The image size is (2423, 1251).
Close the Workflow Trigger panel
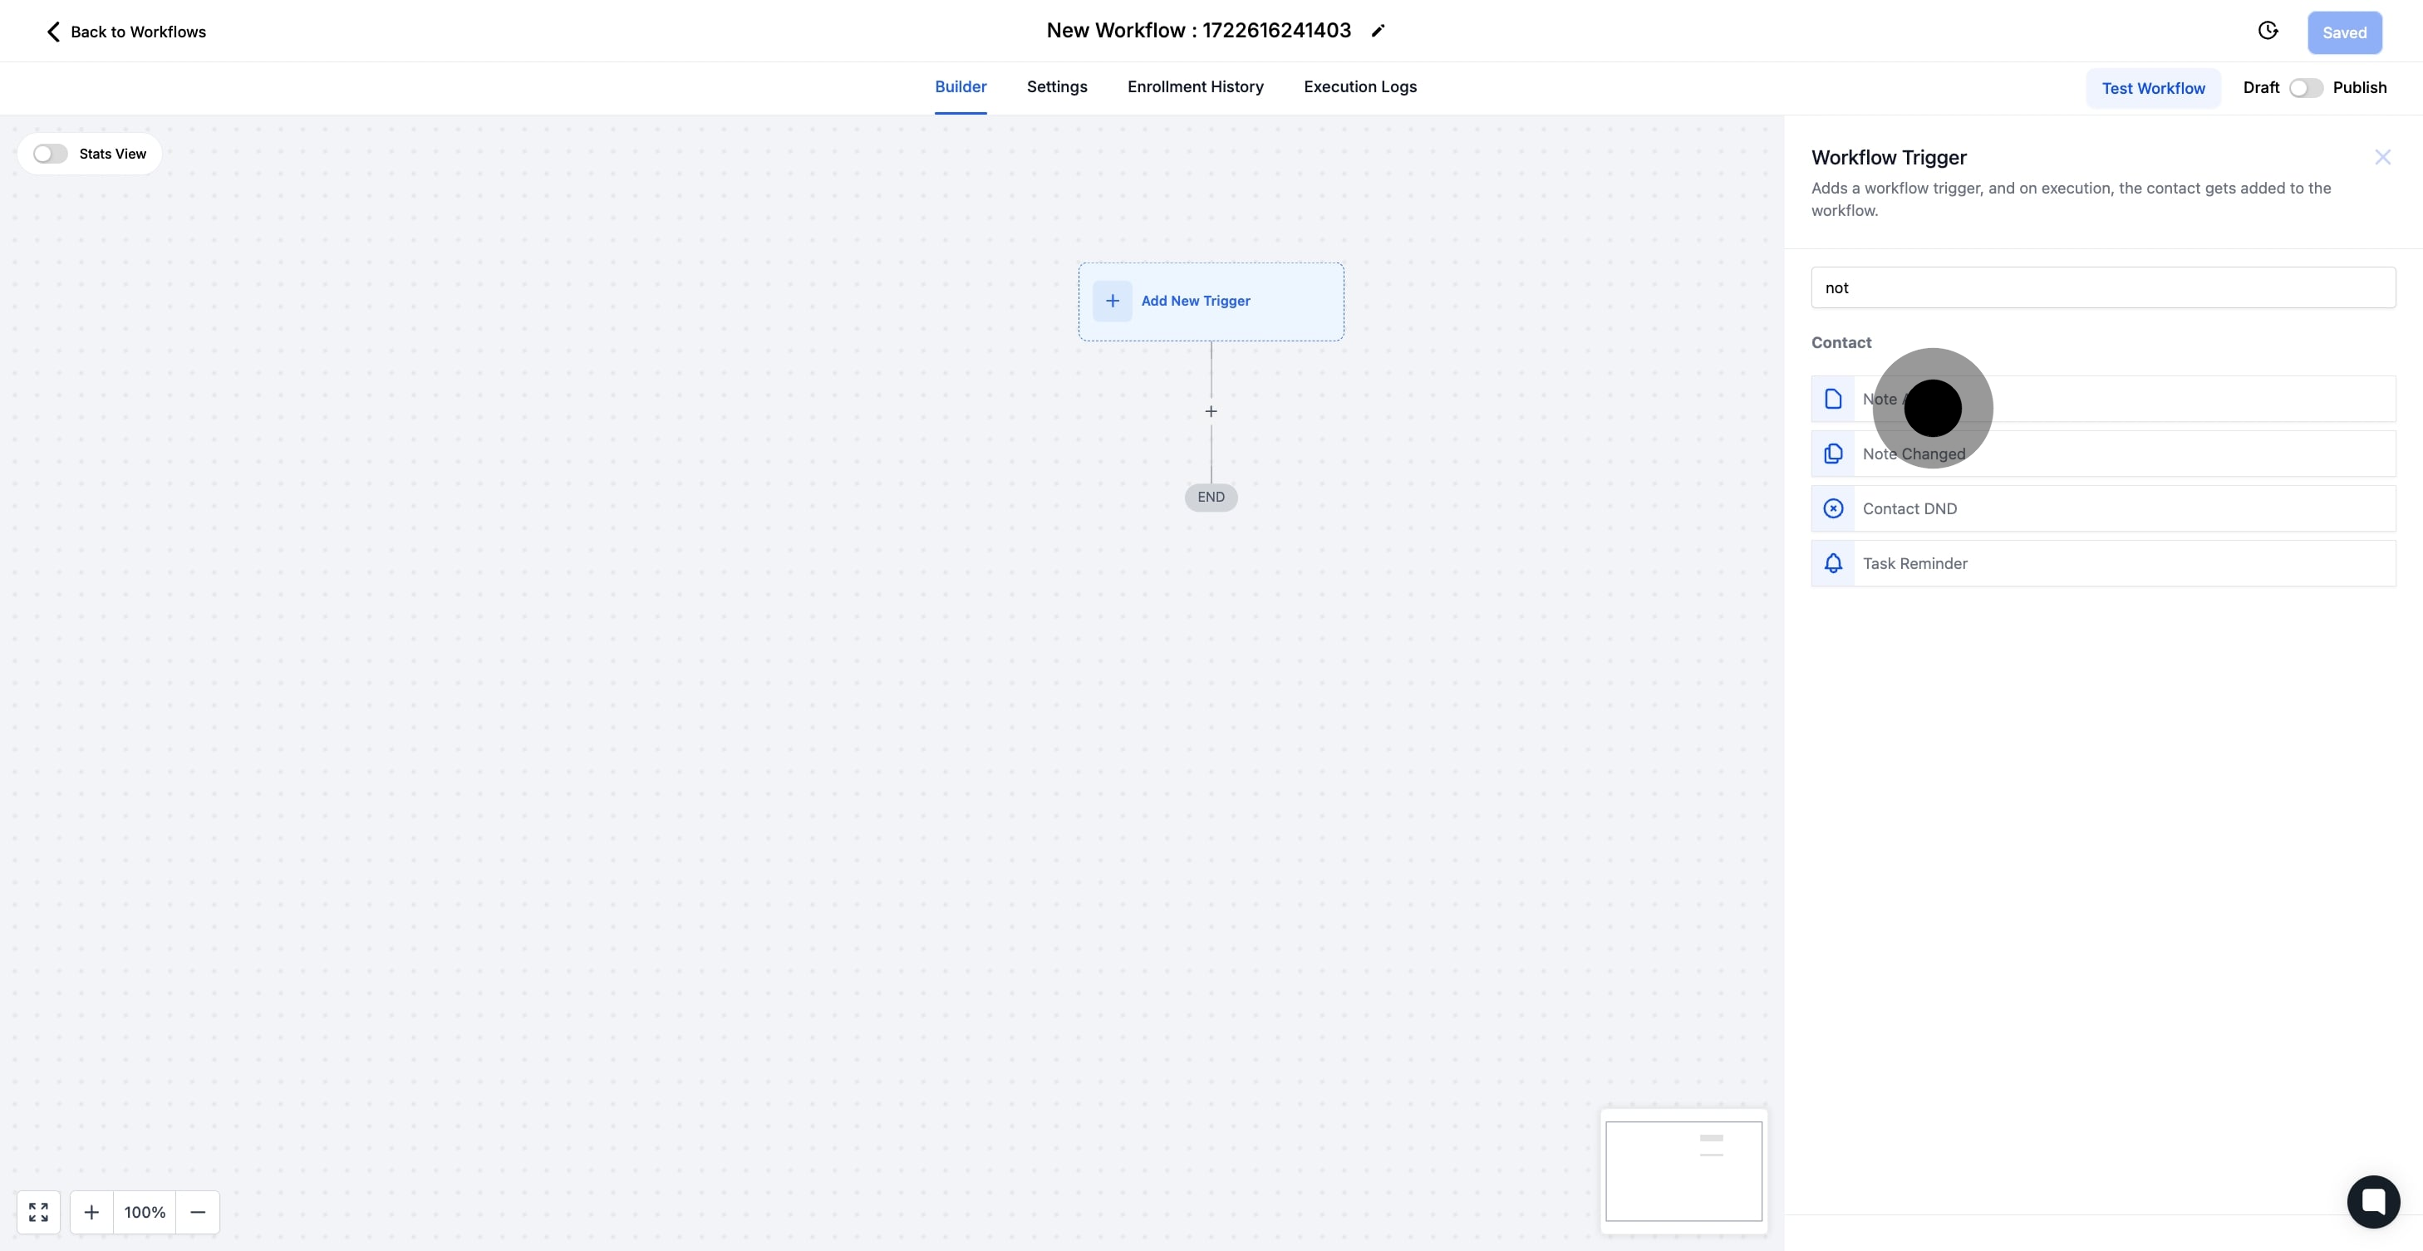pos(2382,157)
